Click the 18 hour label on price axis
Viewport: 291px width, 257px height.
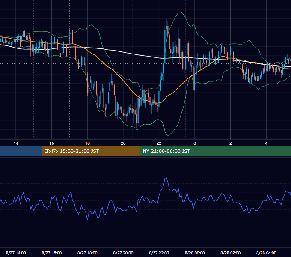point(87,143)
